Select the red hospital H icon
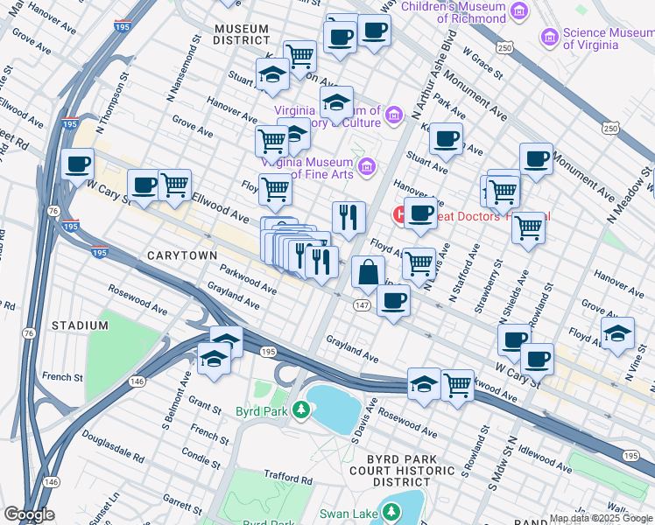 [x=398, y=215]
